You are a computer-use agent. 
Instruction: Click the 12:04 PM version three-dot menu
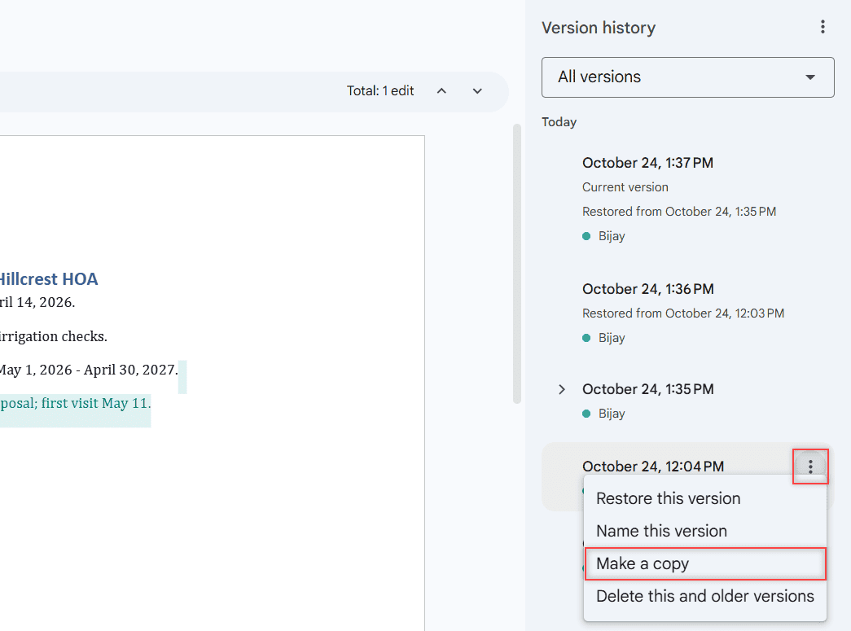click(x=810, y=467)
